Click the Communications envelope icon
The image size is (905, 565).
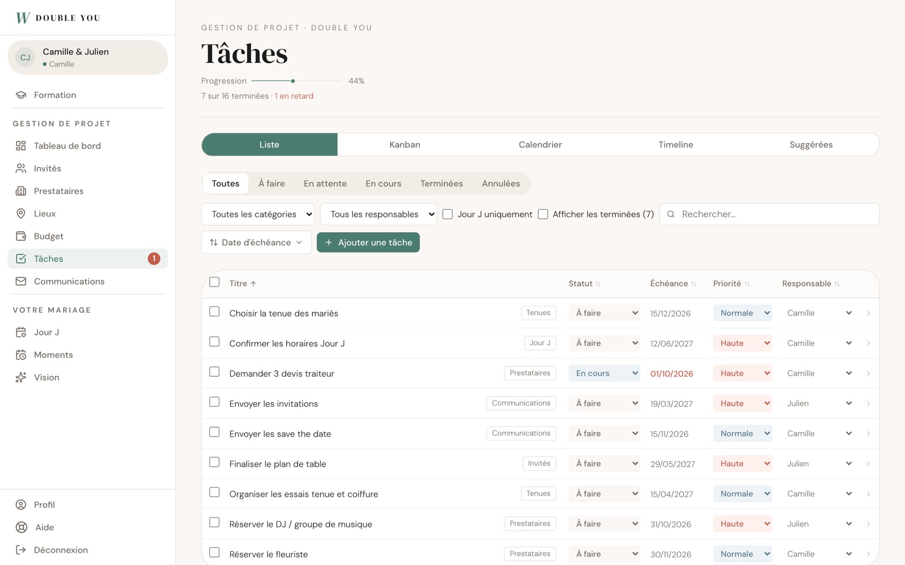click(21, 281)
